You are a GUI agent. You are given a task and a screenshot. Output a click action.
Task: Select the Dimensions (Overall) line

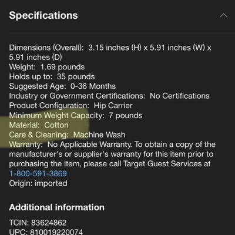click(x=110, y=52)
